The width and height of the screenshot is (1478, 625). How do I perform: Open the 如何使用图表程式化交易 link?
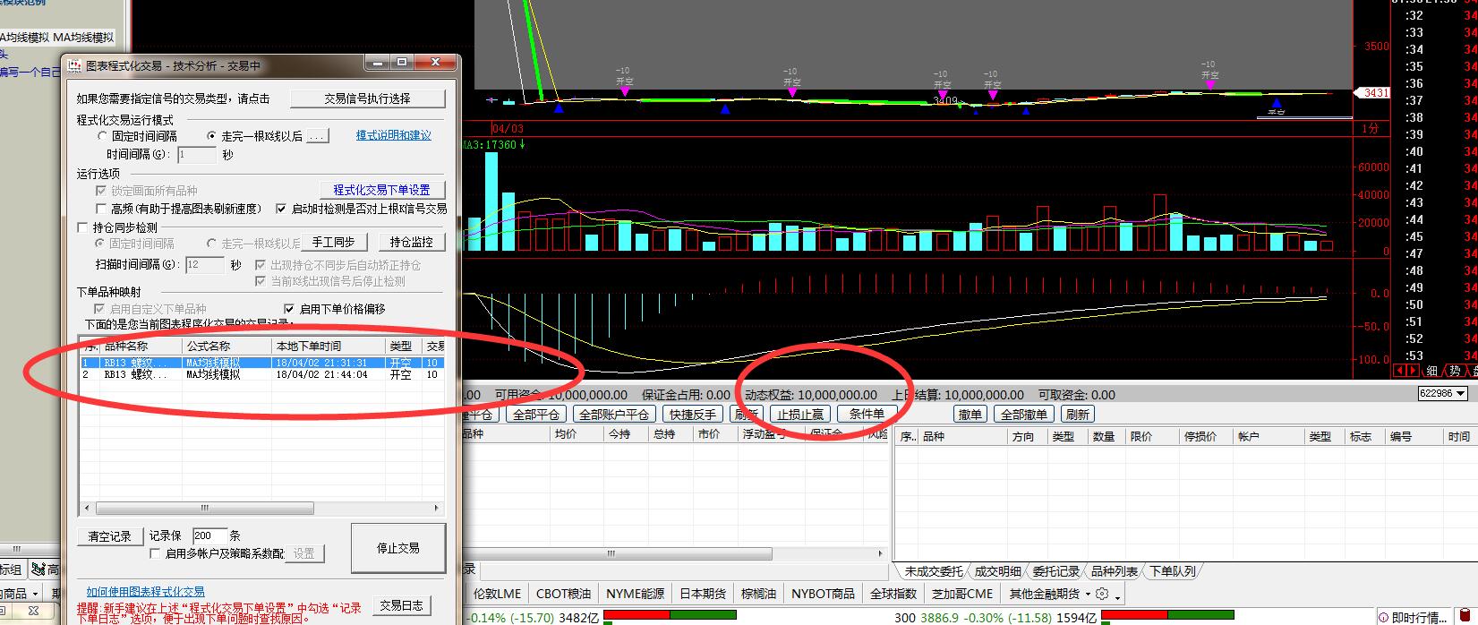point(145,592)
